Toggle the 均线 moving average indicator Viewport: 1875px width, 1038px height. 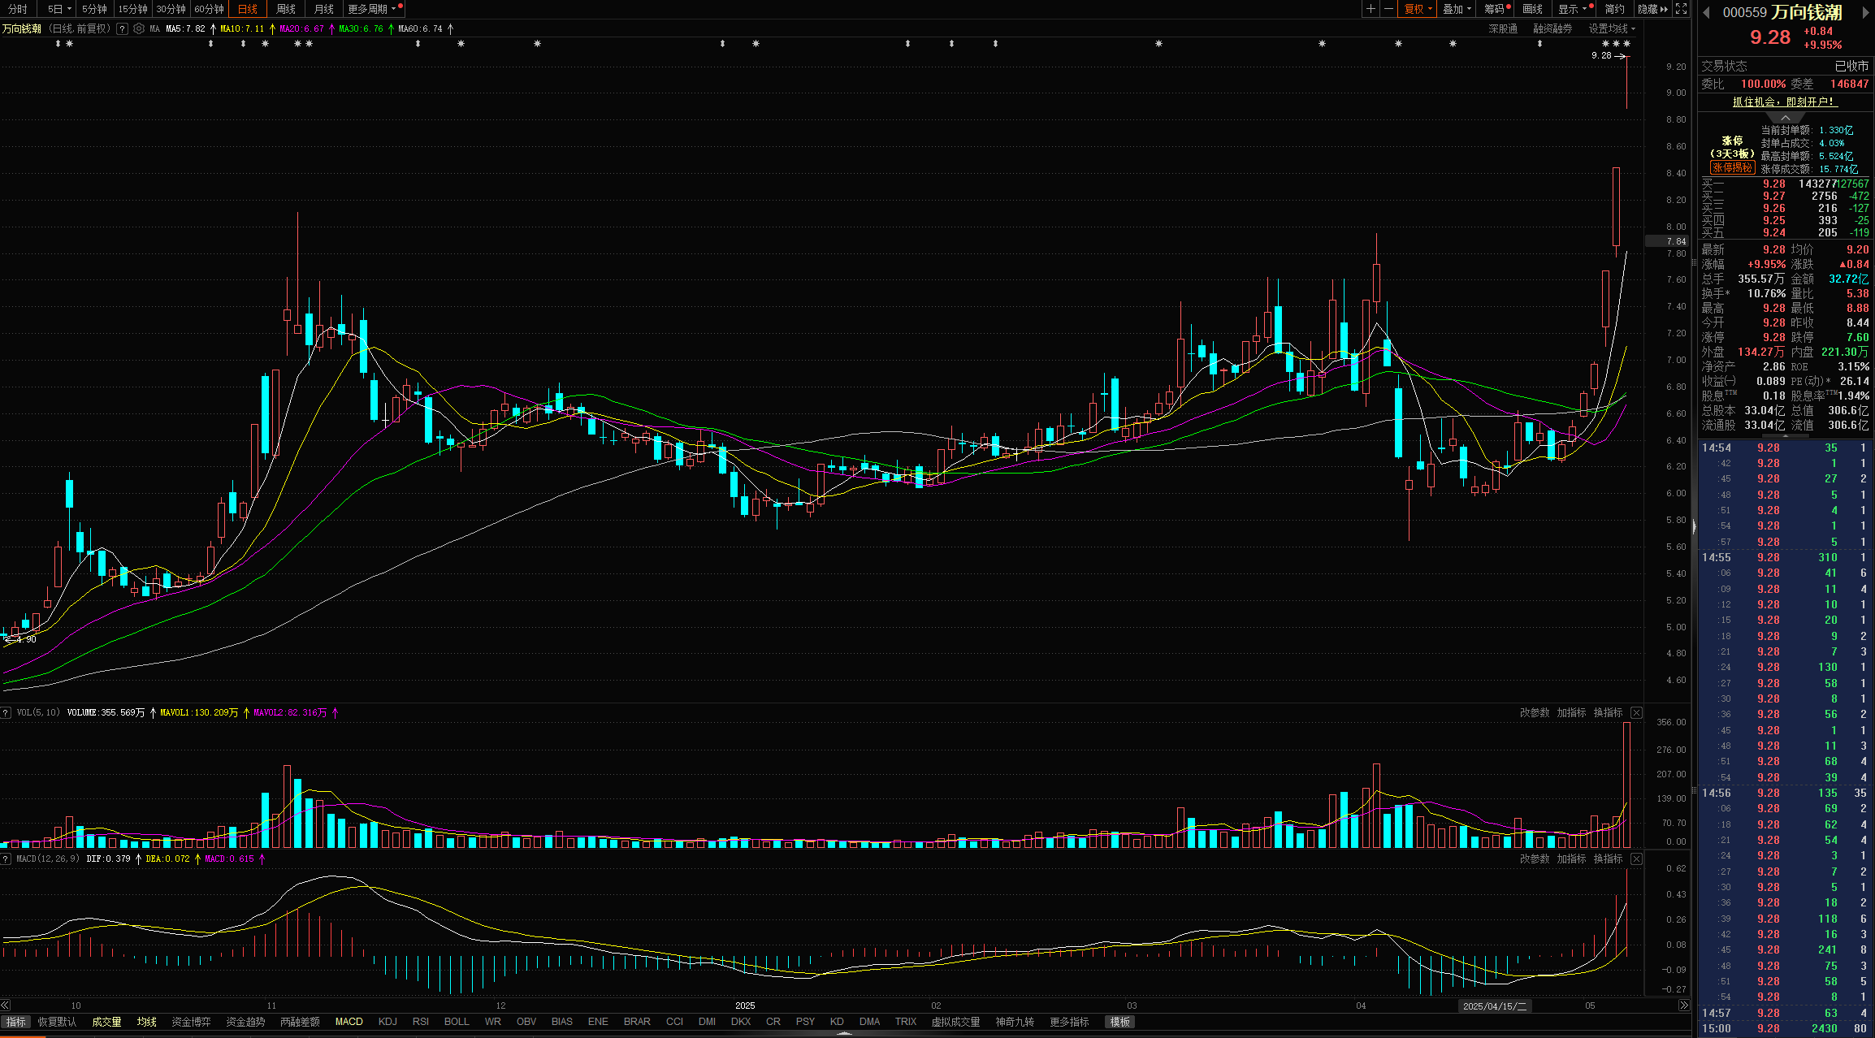tap(147, 1022)
